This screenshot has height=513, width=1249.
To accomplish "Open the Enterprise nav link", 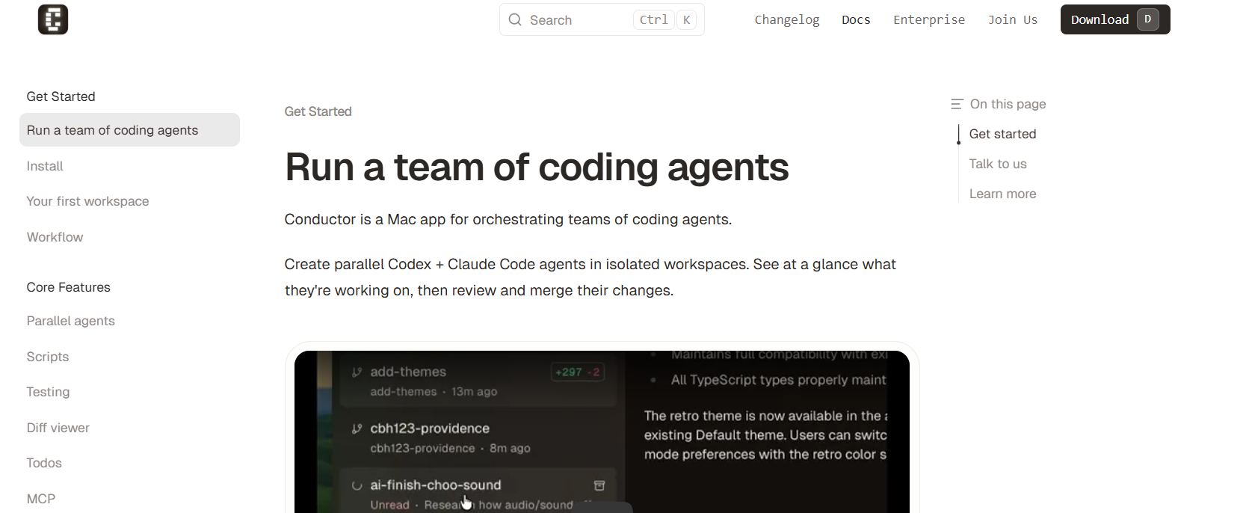I will pyautogui.click(x=928, y=20).
